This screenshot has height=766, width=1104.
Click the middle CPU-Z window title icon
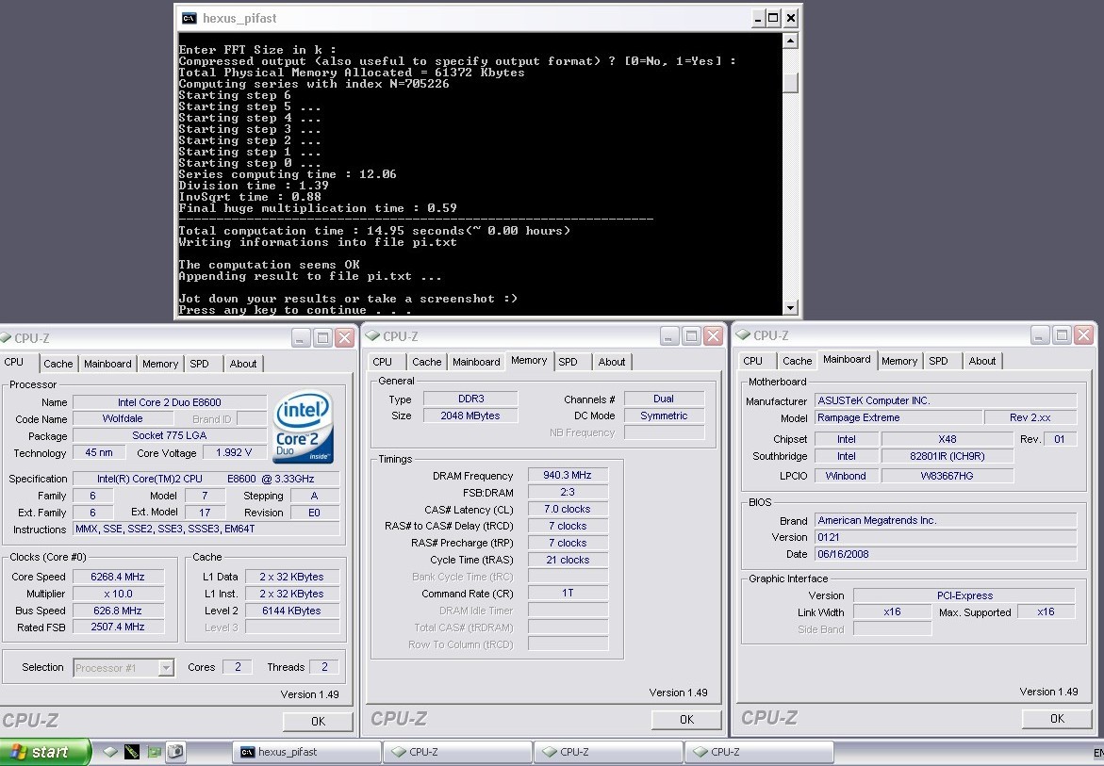pyautogui.click(x=373, y=336)
